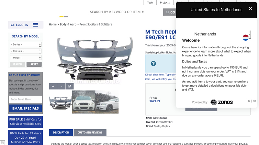Viewport: 259px width, 145px height.
Task: Click the search magnifier GO button
Action: click(170, 12)
